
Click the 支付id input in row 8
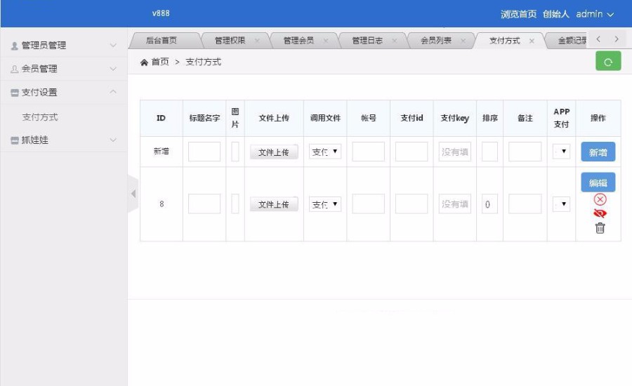[x=411, y=204]
